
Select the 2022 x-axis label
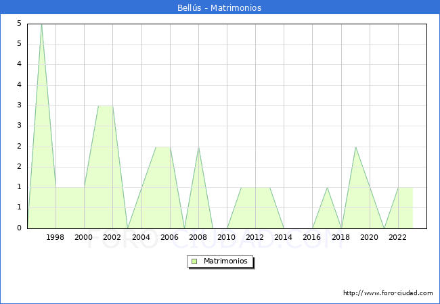tap(397, 237)
